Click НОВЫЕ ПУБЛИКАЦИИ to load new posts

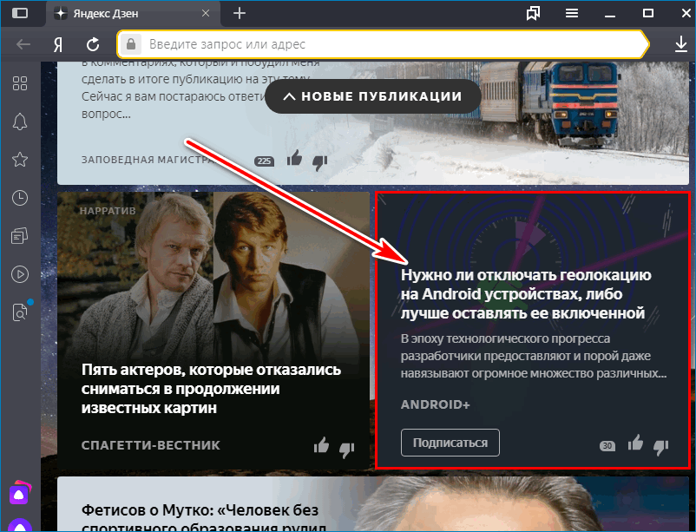point(373,97)
